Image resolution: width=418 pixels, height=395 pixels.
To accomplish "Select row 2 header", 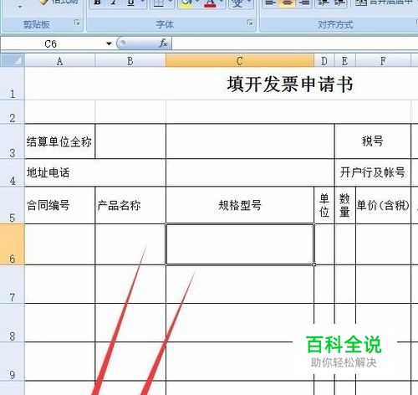I will coord(13,112).
